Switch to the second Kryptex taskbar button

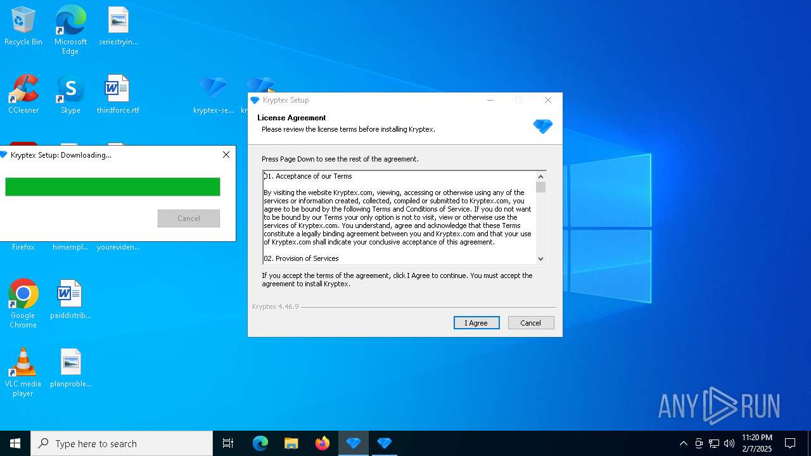click(x=385, y=443)
